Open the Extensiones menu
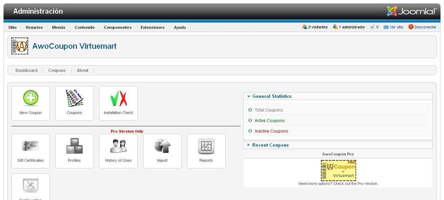444x200 pixels. click(153, 27)
